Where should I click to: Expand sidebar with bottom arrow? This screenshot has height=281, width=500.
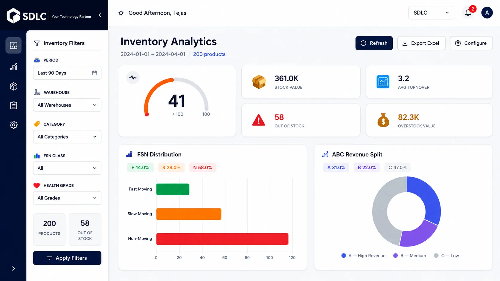click(13, 268)
